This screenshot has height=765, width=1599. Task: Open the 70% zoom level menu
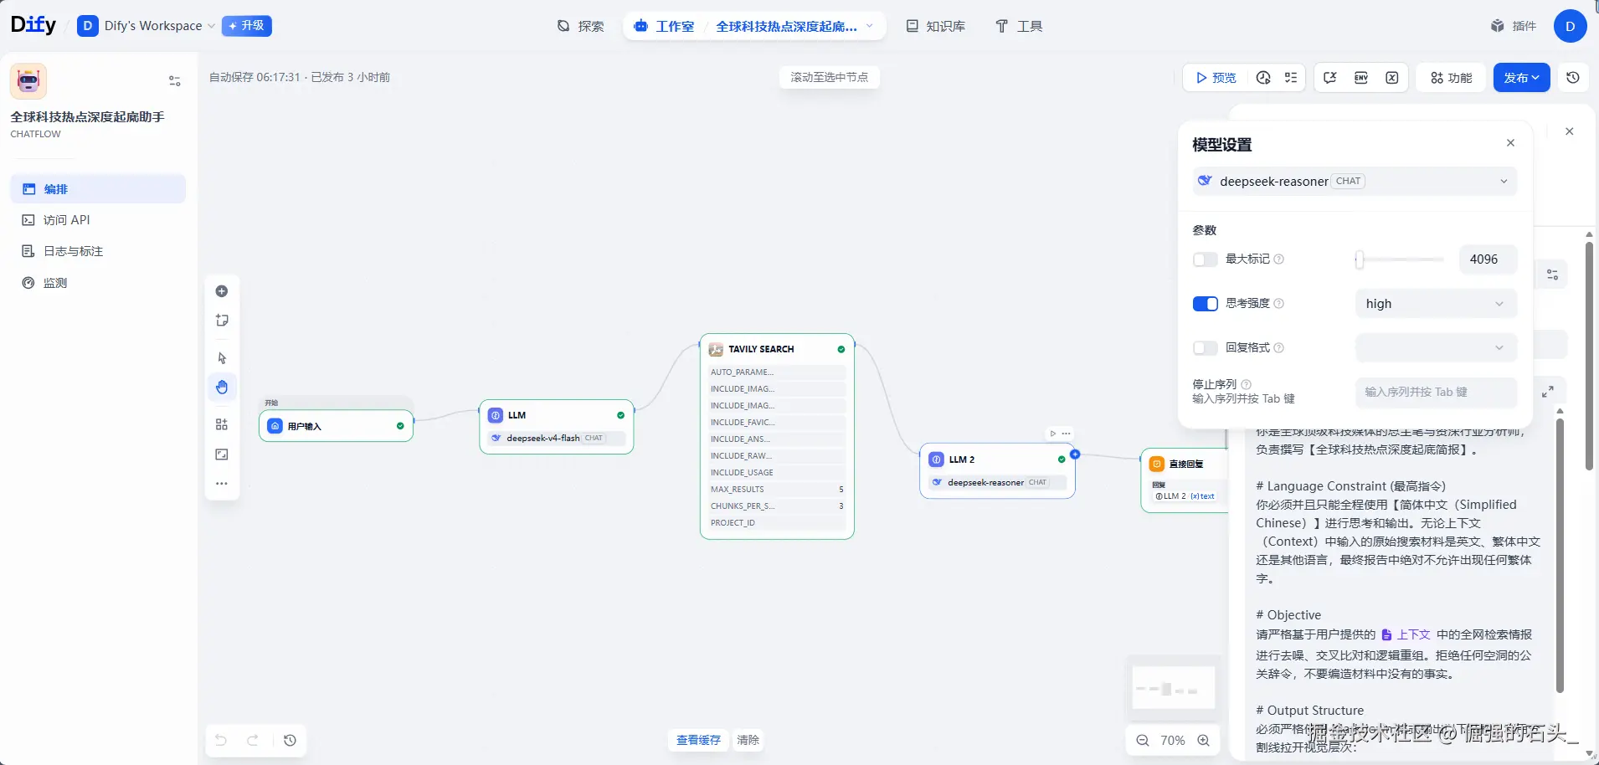[1172, 741]
